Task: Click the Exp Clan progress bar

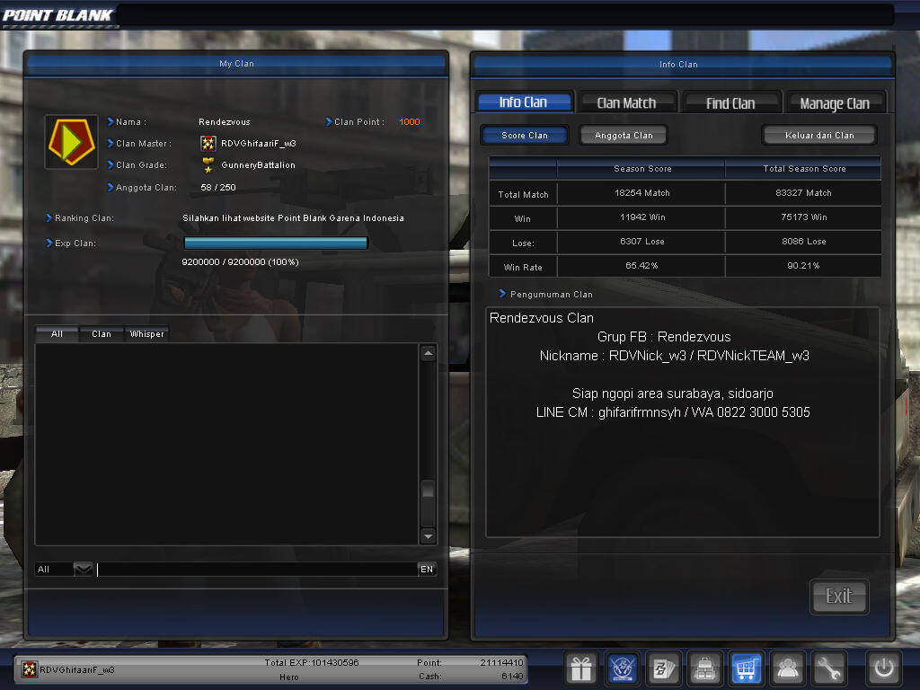Action: [x=276, y=243]
